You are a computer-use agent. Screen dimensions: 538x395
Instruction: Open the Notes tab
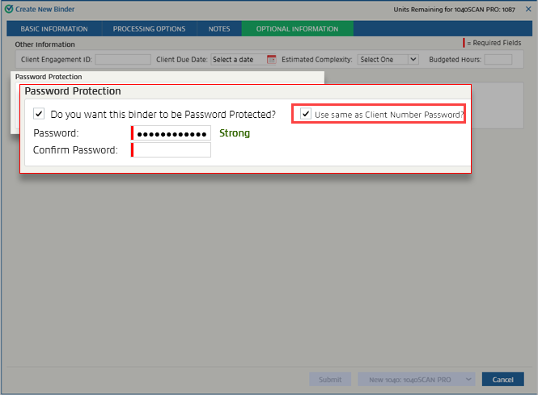pos(219,29)
